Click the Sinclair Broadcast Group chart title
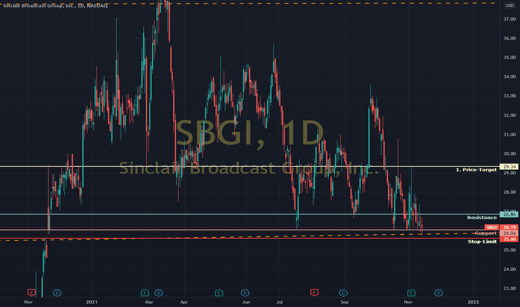This screenshot has width=520, height=307. (x=55, y=6)
